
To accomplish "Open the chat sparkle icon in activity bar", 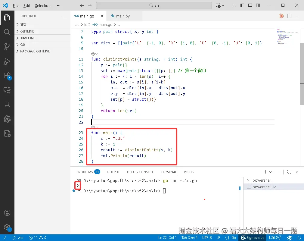I will [x=7, y=90].
